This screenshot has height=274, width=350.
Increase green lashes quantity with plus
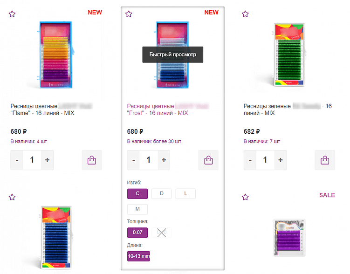click(x=280, y=160)
